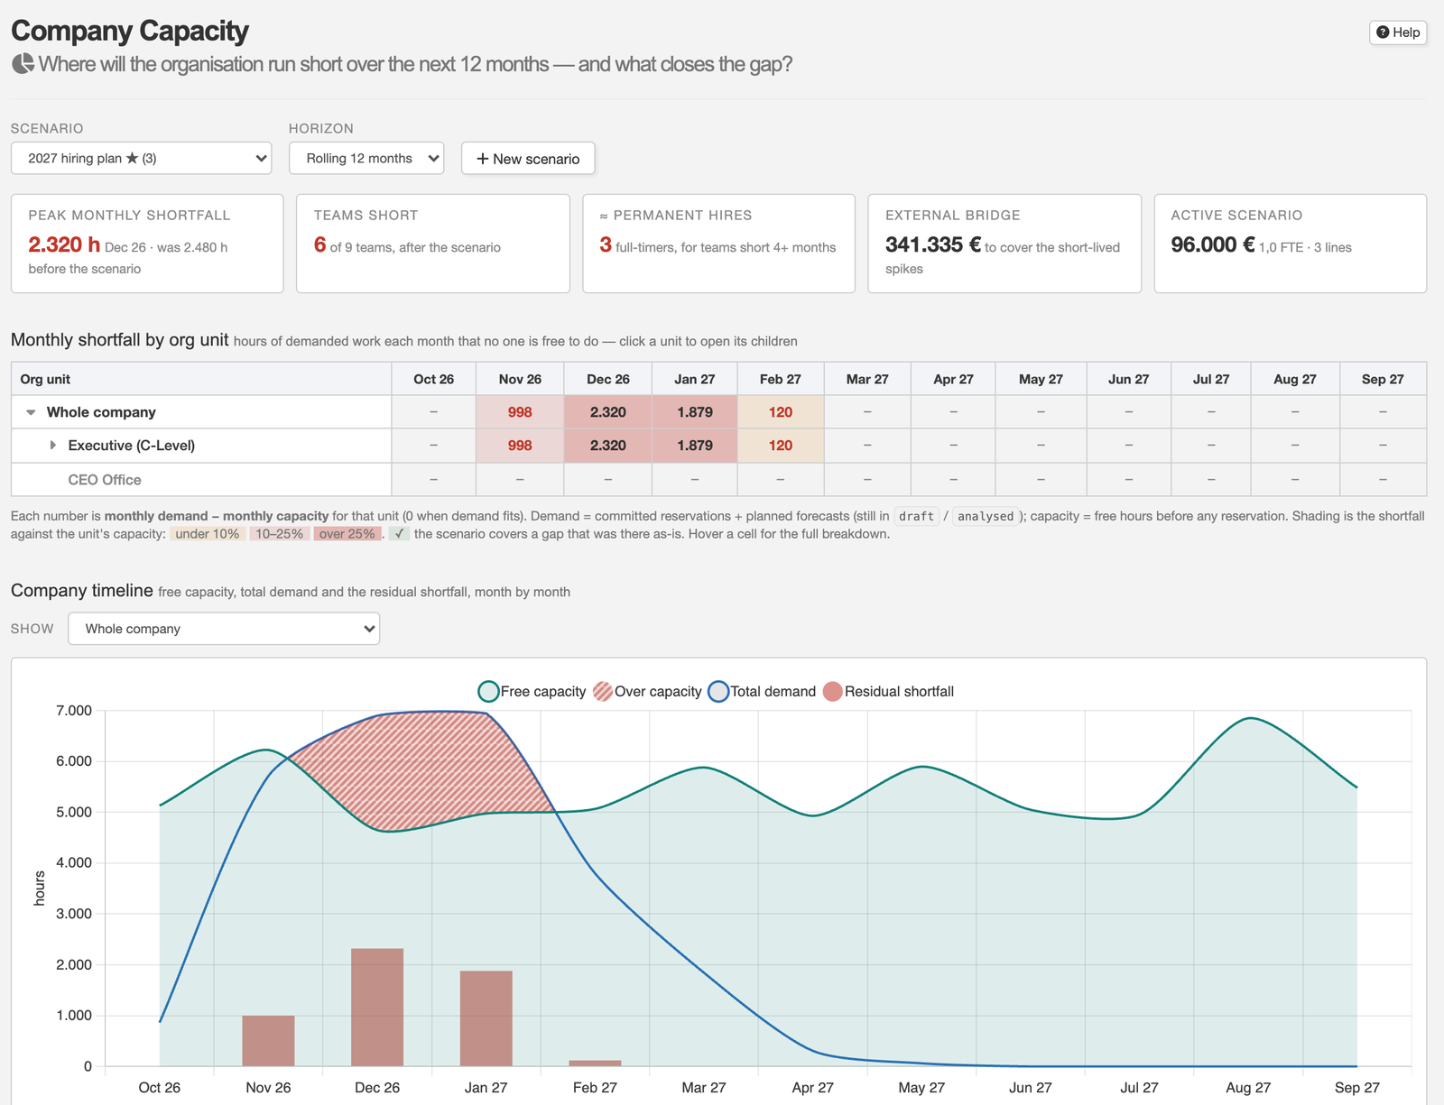Click the Teams Short card
This screenshot has width=1444, height=1105.
433,244
